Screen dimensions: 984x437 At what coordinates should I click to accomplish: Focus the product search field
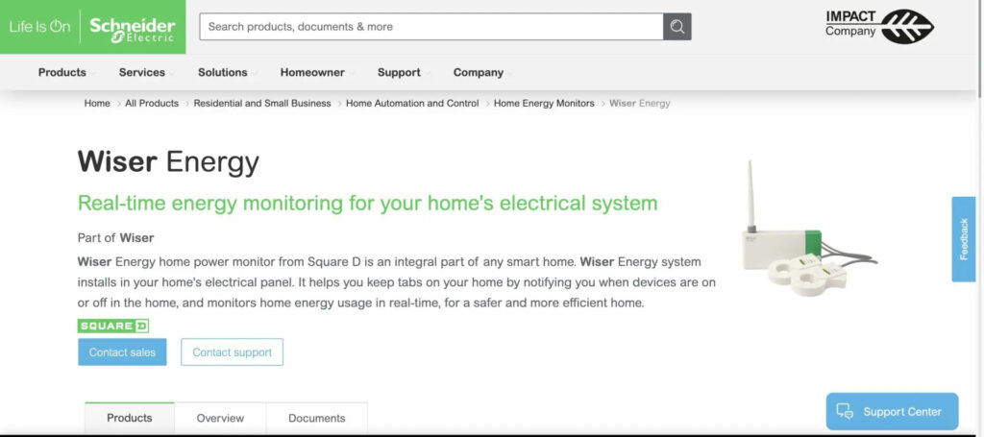click(431, 26)
